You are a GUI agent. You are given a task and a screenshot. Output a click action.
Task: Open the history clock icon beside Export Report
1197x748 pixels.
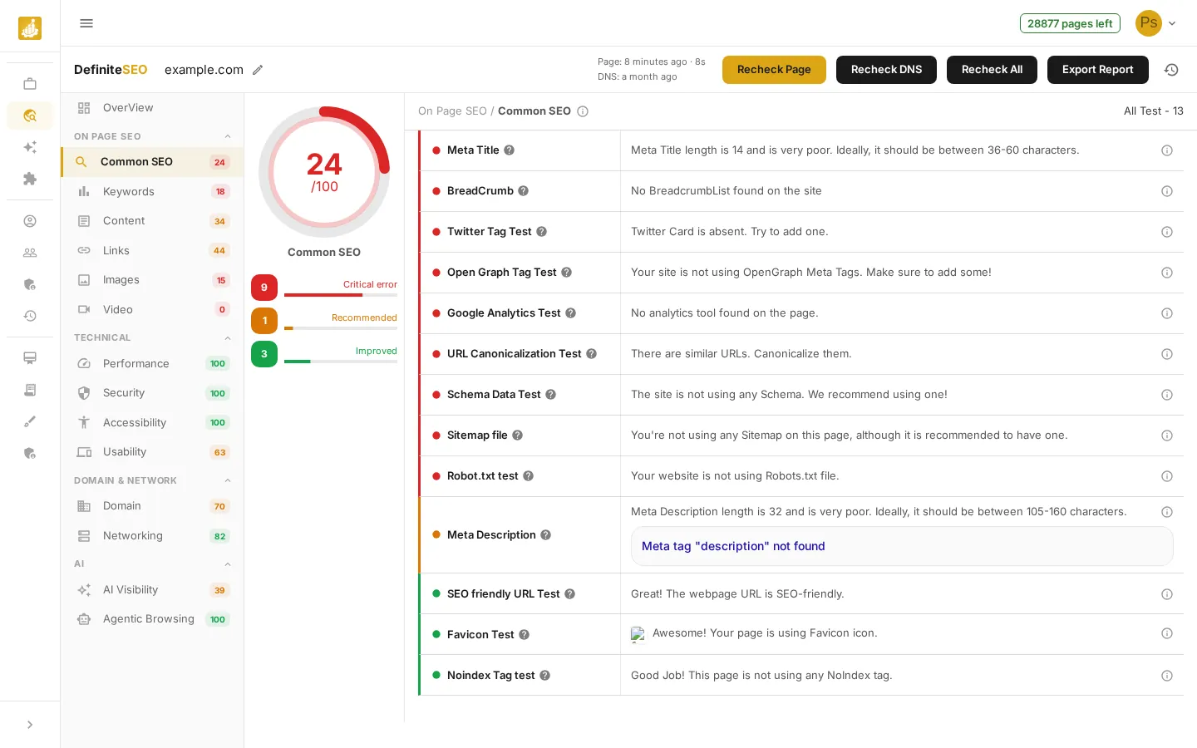[x=1171, y=70]
